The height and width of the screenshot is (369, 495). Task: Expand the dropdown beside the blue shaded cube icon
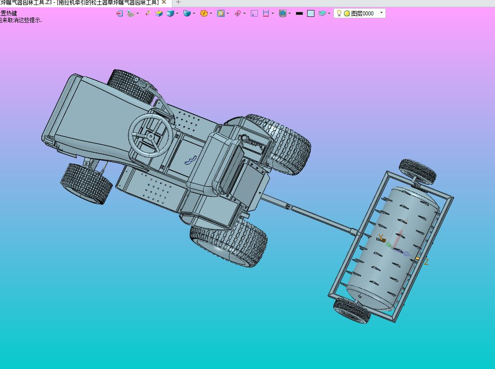coord(177,13)
